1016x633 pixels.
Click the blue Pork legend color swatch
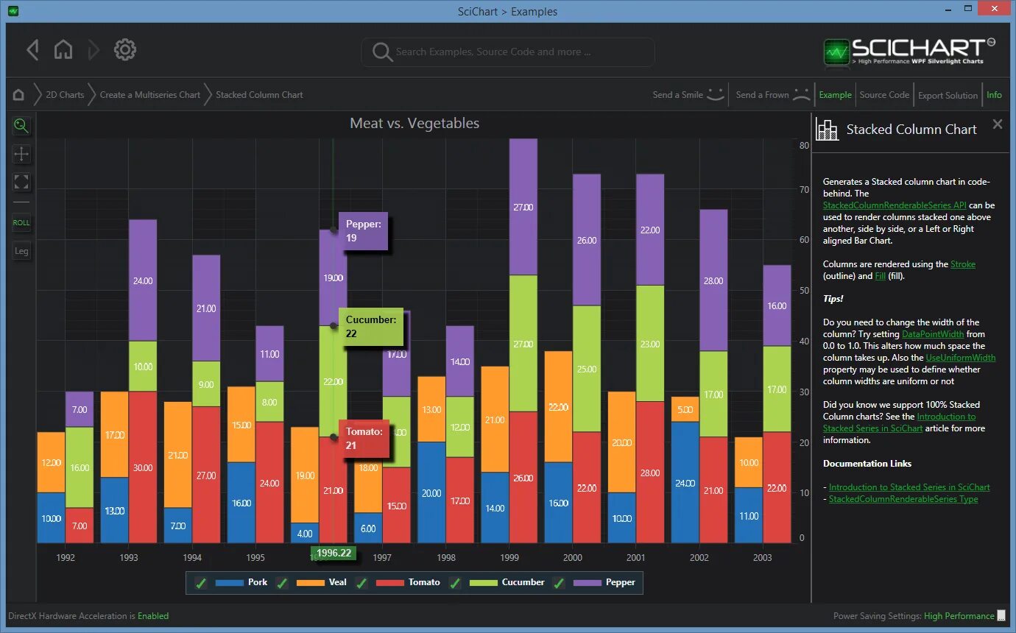click(229, 583)
